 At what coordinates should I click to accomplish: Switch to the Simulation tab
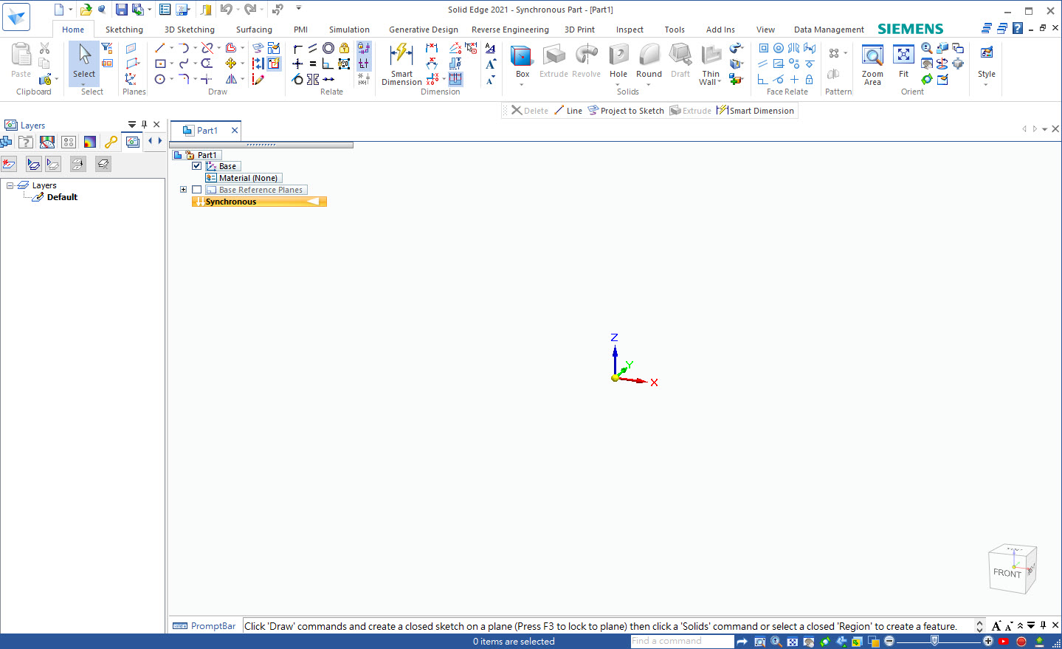[x=349, y=30]
